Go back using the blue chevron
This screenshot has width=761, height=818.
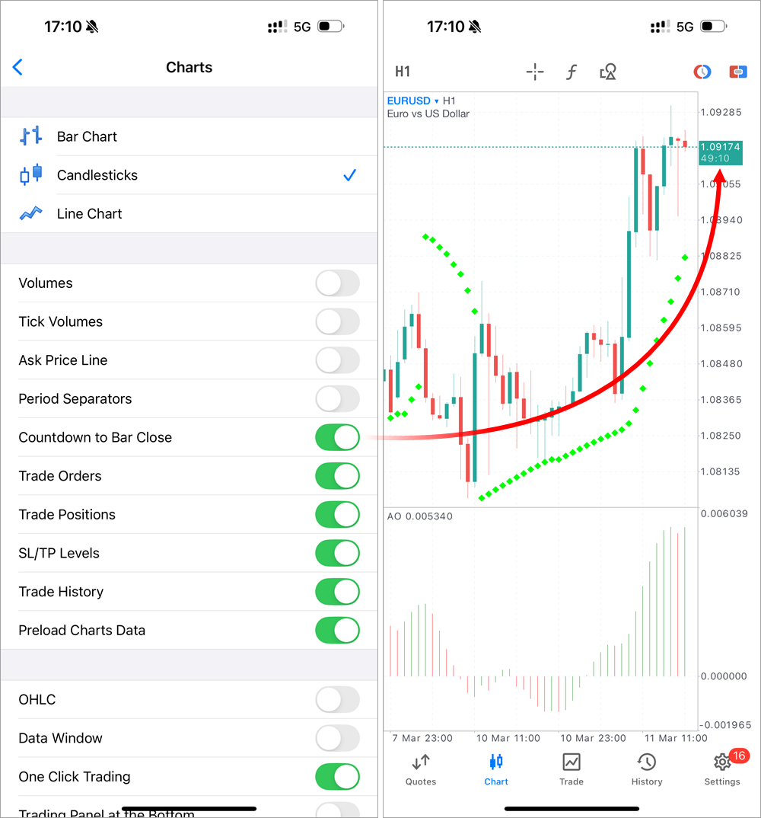[x=18, y=67]
